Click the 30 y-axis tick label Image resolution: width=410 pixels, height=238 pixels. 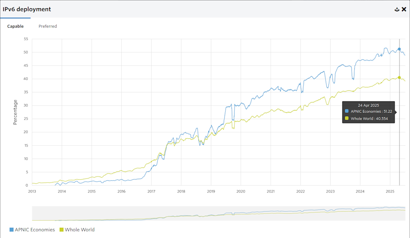tap(26, 106)
